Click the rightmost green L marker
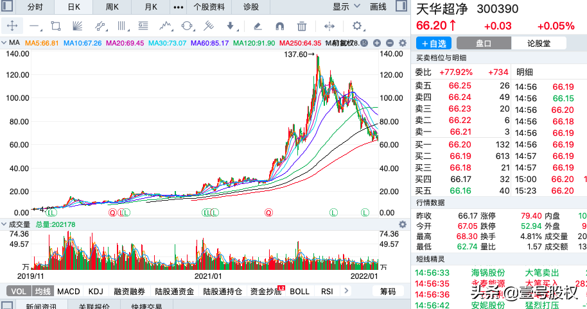The width and height of the screenshot is (587, 309). 365,213
